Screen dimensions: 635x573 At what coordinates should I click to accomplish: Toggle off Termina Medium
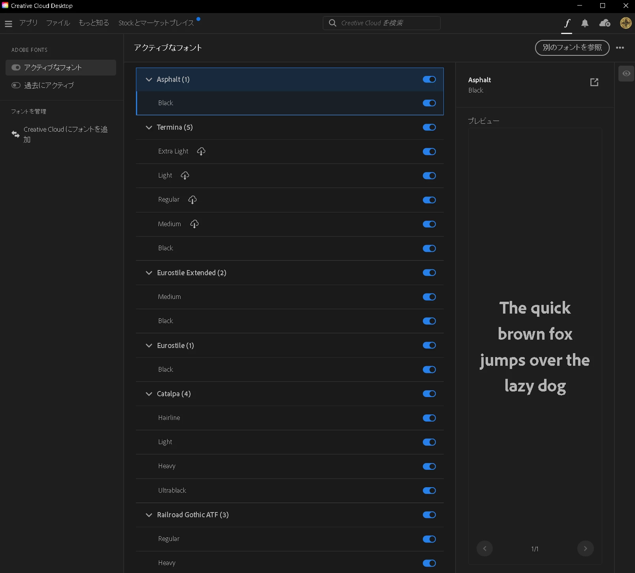coord(429,224)
